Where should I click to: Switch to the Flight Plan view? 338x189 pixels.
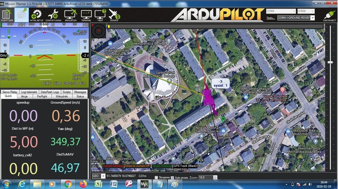21,15
